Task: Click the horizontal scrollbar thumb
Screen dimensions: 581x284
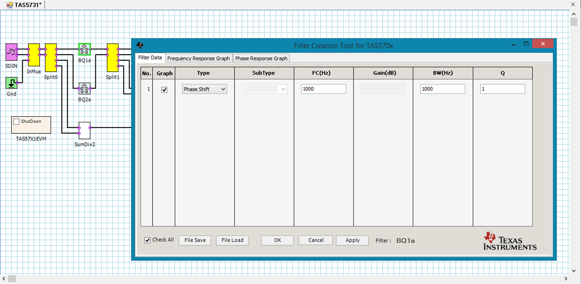Action: [12, 279]
